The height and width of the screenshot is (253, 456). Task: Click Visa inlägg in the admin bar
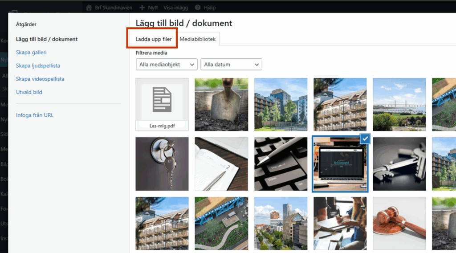click(175, 8)
